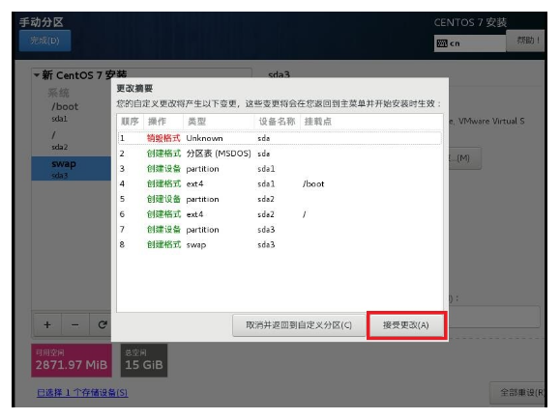
Task: Select row 1 销毁格式 Unknown sda
Action: coord(280,138)
